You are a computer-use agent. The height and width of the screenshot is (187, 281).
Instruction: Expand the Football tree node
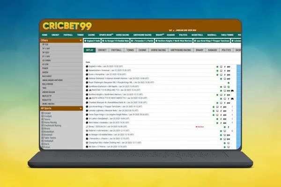(x=43, y=116)
